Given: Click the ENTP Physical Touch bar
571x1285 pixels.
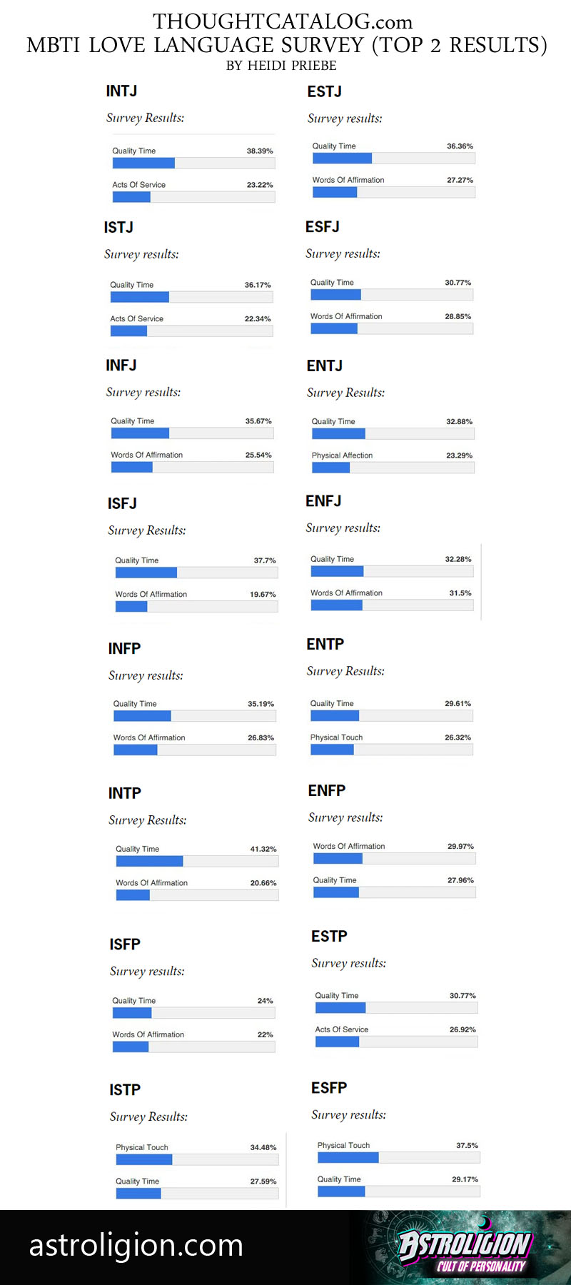Looking at the screenshot, I should point(391,750).
